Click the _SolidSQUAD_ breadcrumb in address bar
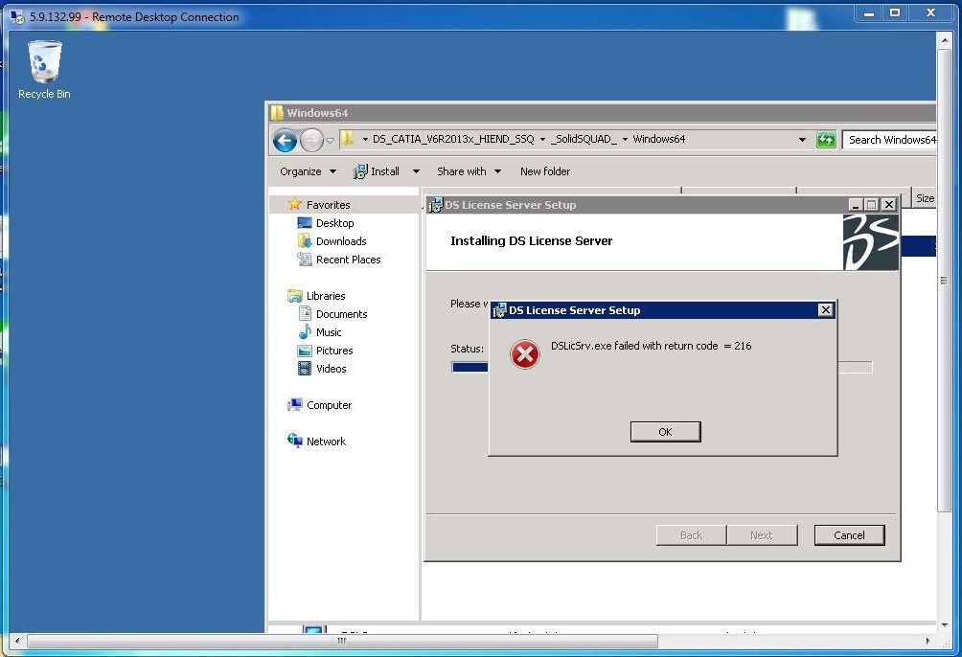962x657 pixels. click(x=584, y=140)
